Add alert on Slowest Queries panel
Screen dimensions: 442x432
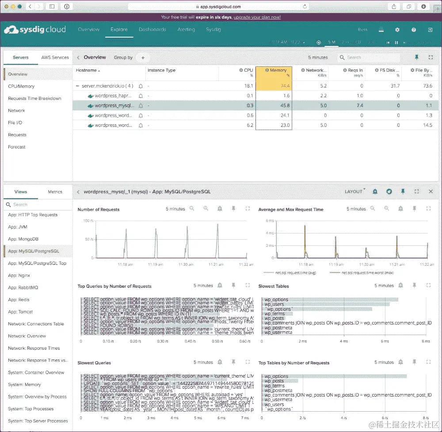[220, 362]
